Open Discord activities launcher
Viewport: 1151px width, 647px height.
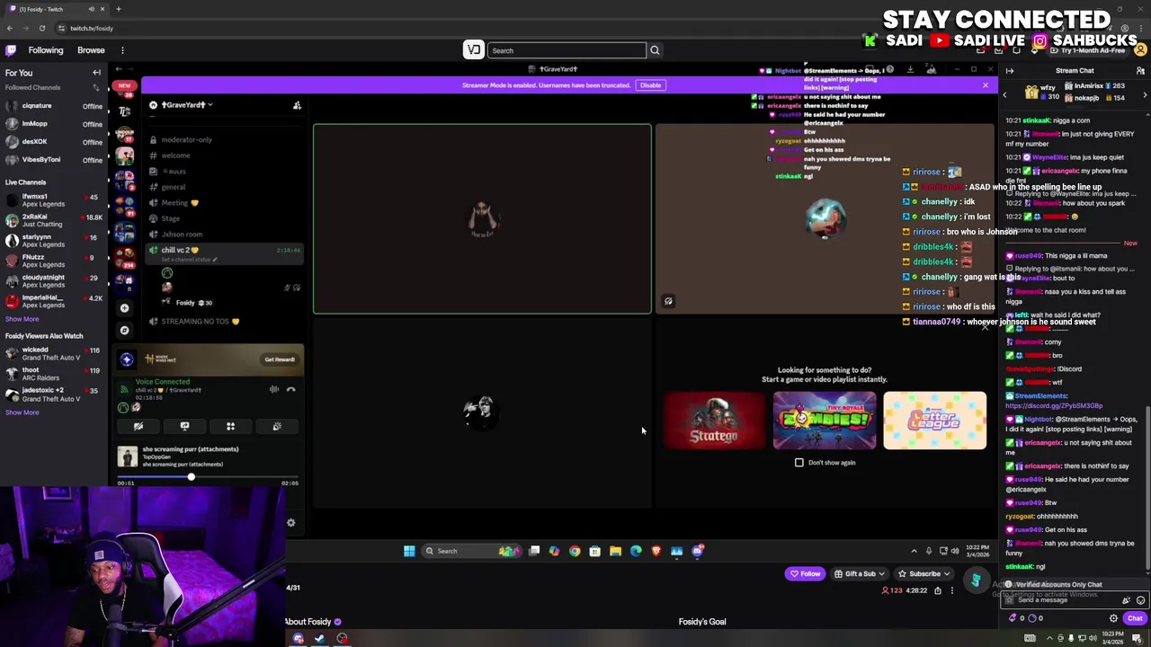230,427
